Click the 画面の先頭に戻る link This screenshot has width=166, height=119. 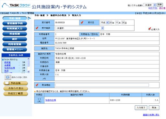151,115
